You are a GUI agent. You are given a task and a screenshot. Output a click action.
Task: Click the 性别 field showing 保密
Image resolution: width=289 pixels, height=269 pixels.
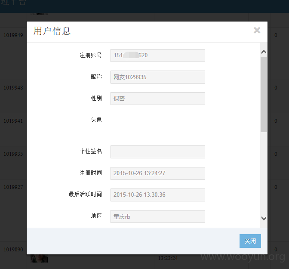click(158, 99)
